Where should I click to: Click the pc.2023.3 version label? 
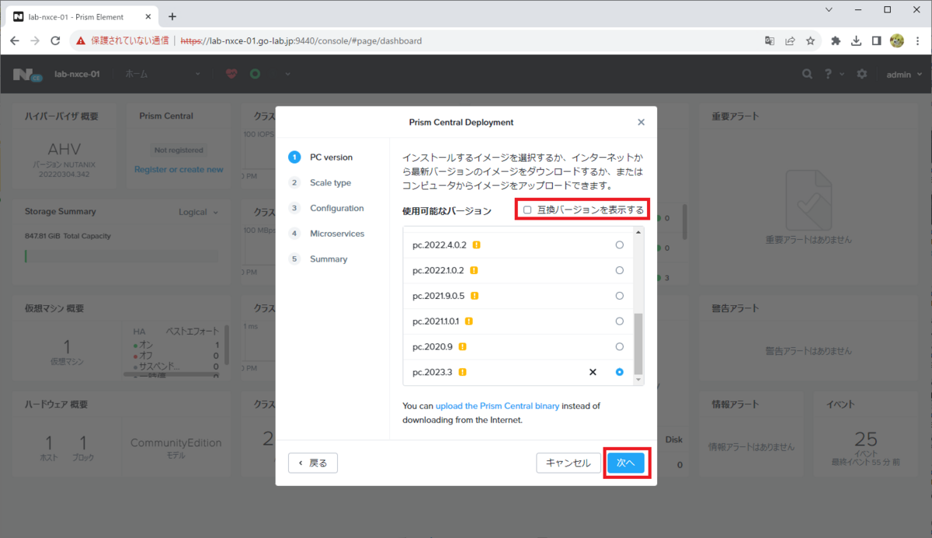pos(432,373)
